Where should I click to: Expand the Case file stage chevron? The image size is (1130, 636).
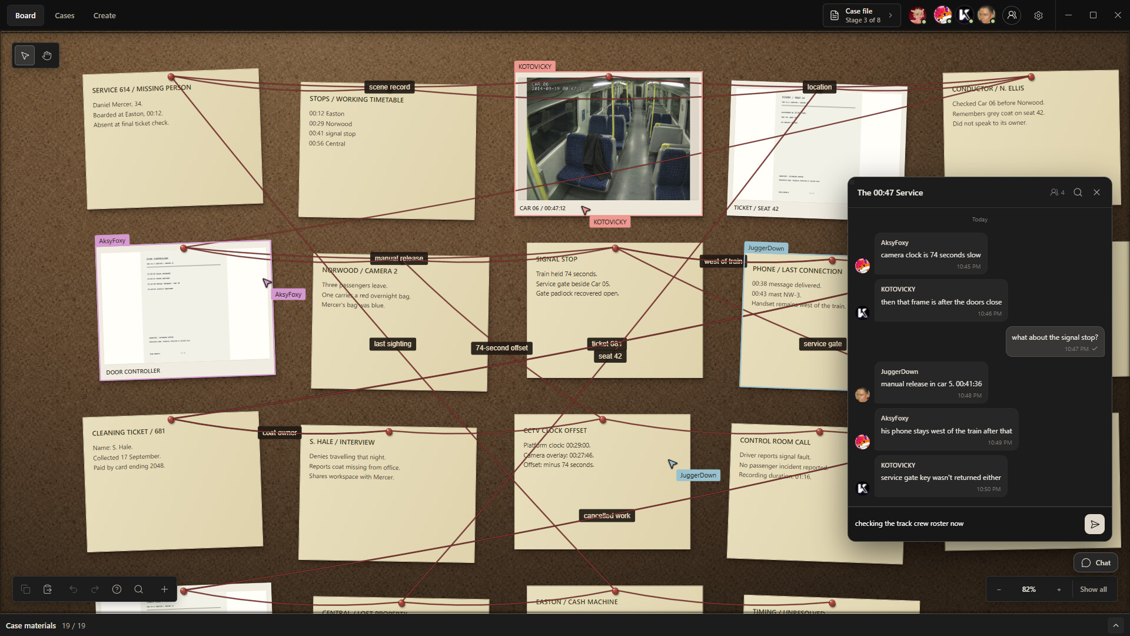click(x=890, y=16)
